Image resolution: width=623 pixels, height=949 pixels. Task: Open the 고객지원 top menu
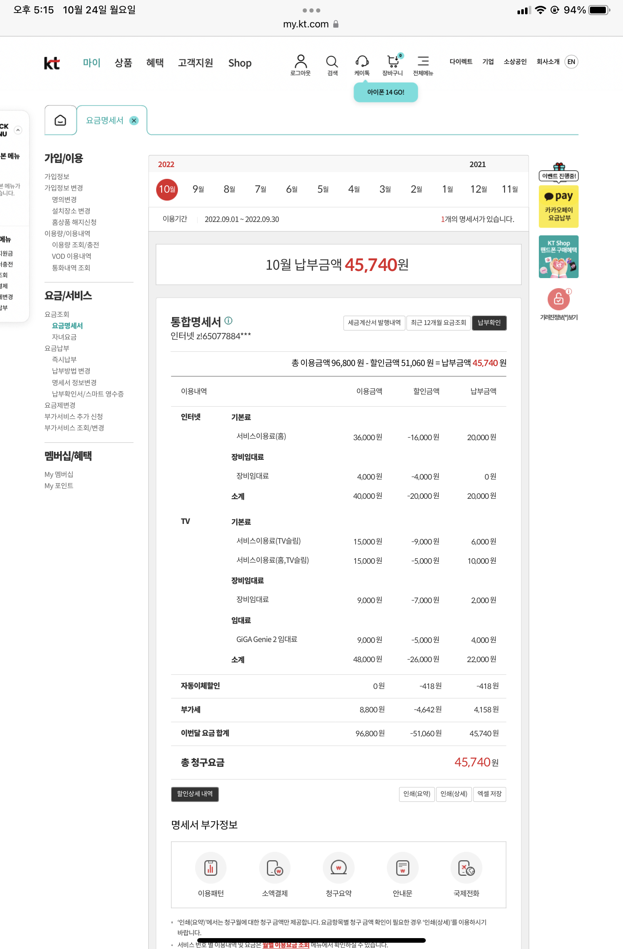tap(195, 63)
